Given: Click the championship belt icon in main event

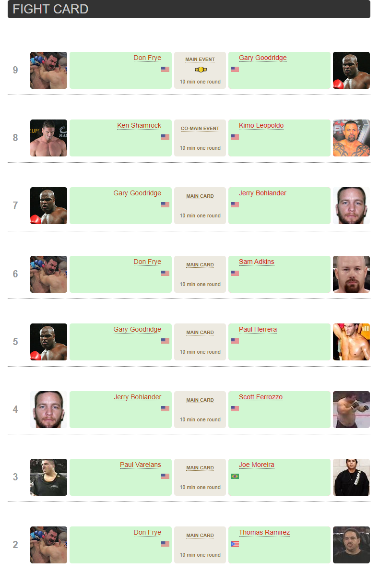Looking at the screenshot, I should point(200,70).
